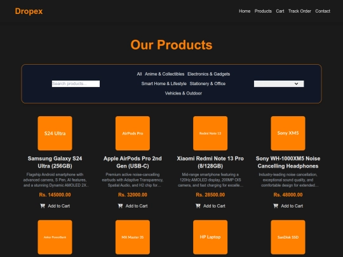Open the AirPods Pro product image

pos(133,133)
